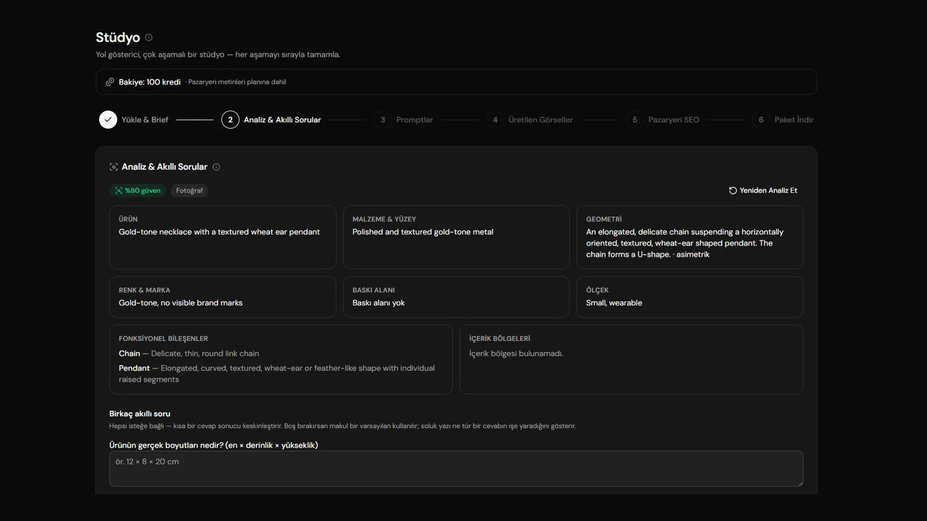Click the Stüdyo page title
Image resolution: width=927 pixels, height=521 pixels.
(118, 37)
